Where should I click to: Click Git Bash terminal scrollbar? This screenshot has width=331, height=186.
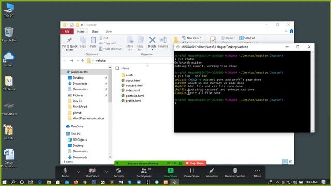pos(312,91)
